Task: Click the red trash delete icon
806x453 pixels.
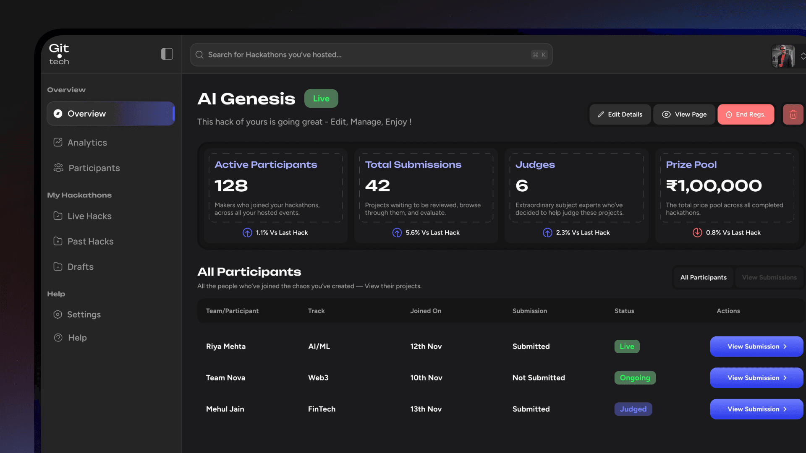Action: [793, 115]
